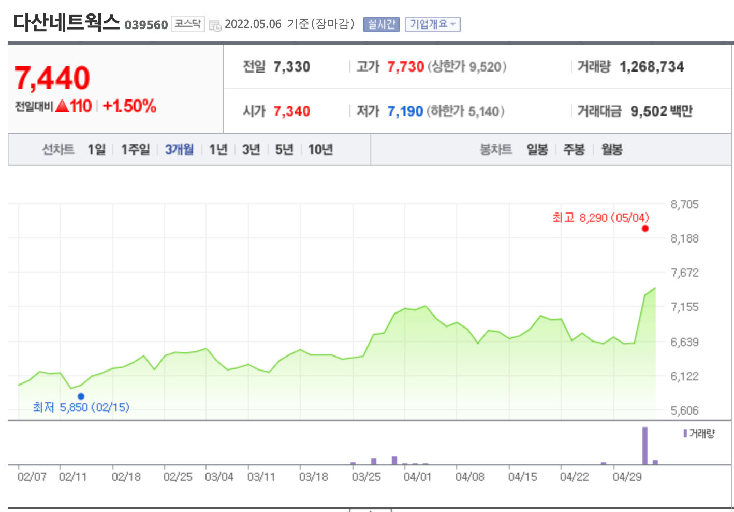
Task: Click the 최저 5,850 (02/15) label
Action: click(x=81, y=407)
